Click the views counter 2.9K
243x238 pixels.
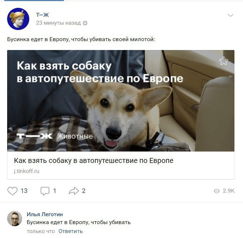click(229, 191)
